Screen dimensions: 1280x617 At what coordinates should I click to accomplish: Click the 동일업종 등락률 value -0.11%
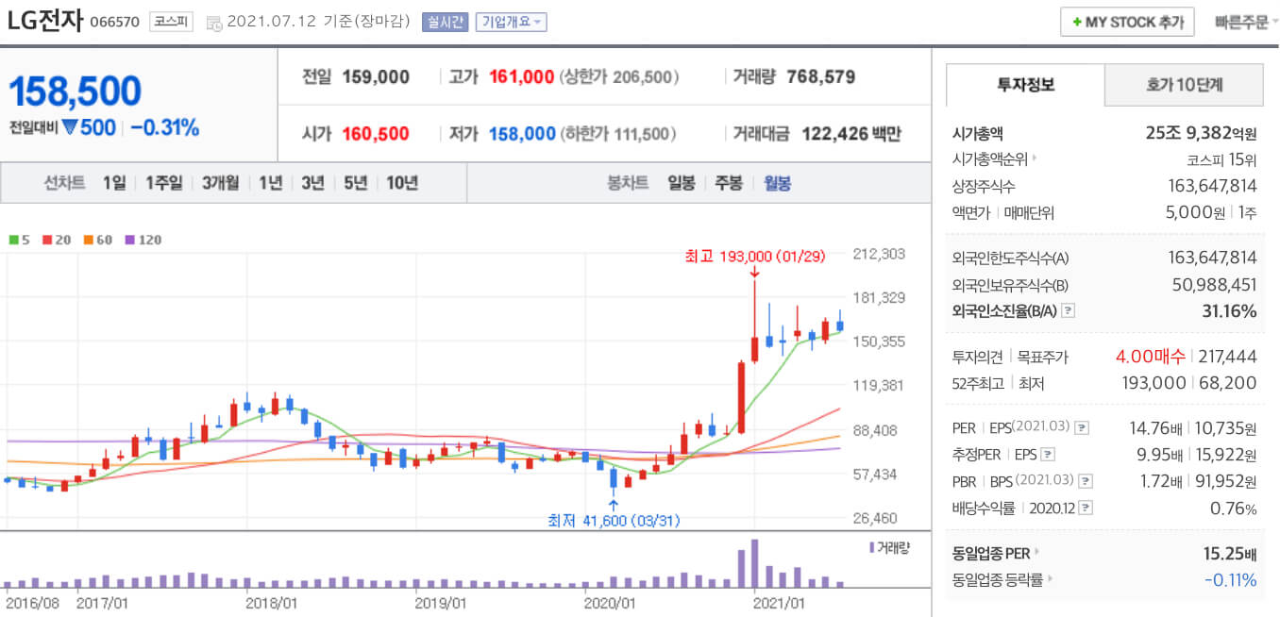[x=1231, y=580]
